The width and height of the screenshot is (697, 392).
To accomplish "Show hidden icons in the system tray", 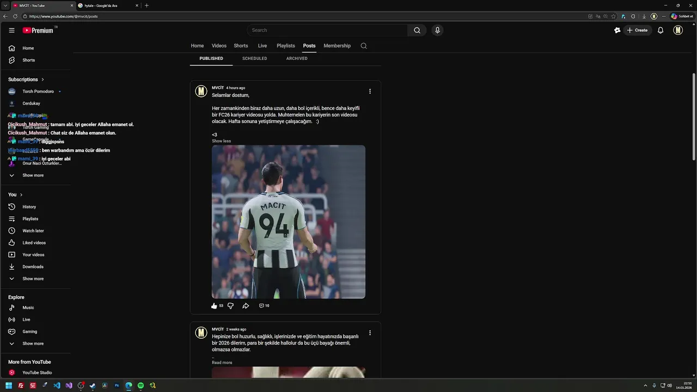I will [646, 385].
